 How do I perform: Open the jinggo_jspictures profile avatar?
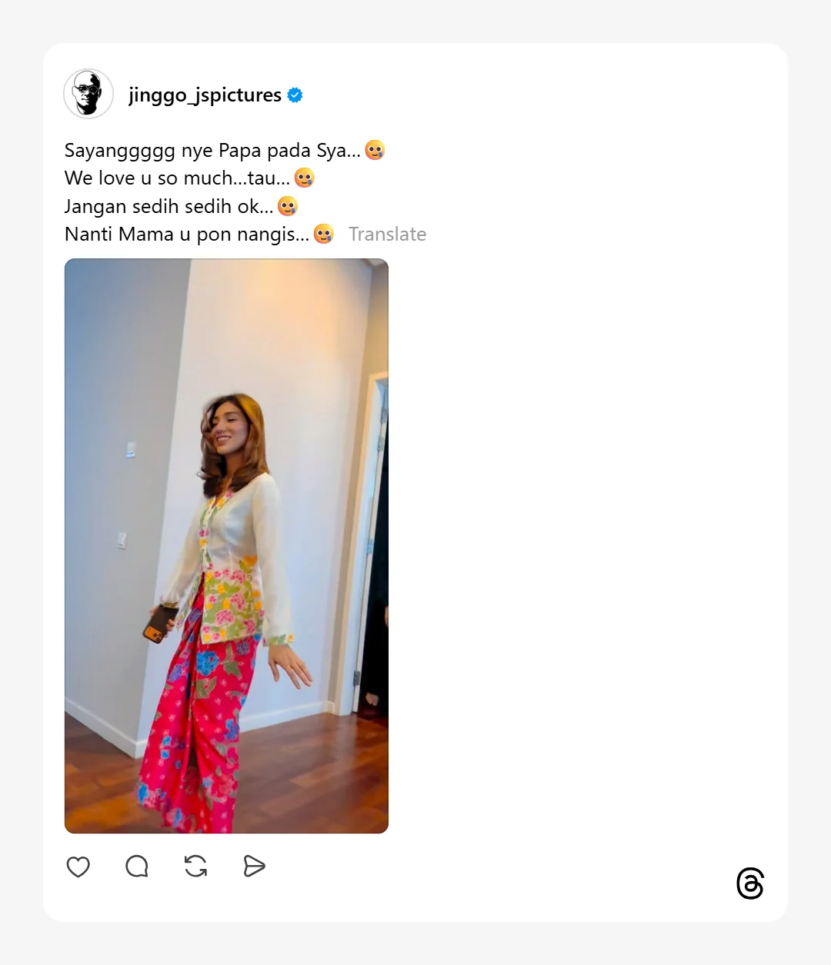click(88, 94)
